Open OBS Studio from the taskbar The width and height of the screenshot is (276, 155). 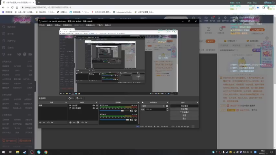coord(32,152)
